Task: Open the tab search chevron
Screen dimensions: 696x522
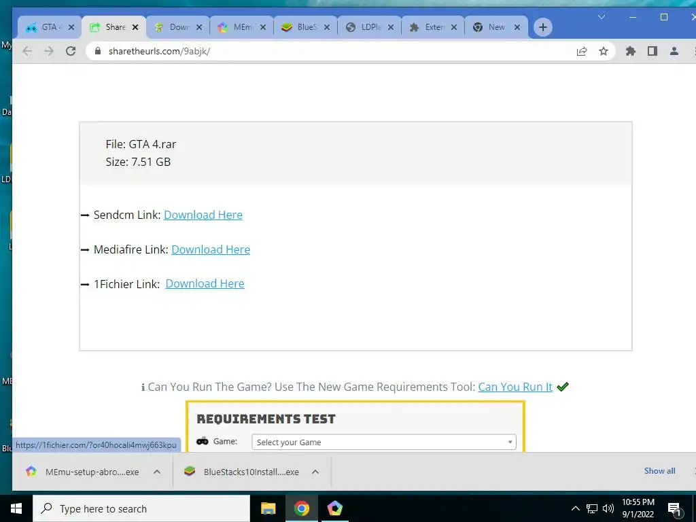Action: [602, 17]
